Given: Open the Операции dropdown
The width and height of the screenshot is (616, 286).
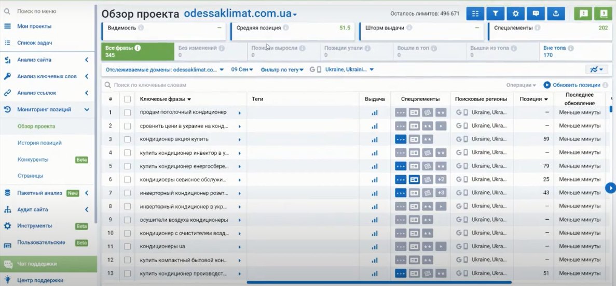Looking at the screenshot, I should (x=521, y=85).
